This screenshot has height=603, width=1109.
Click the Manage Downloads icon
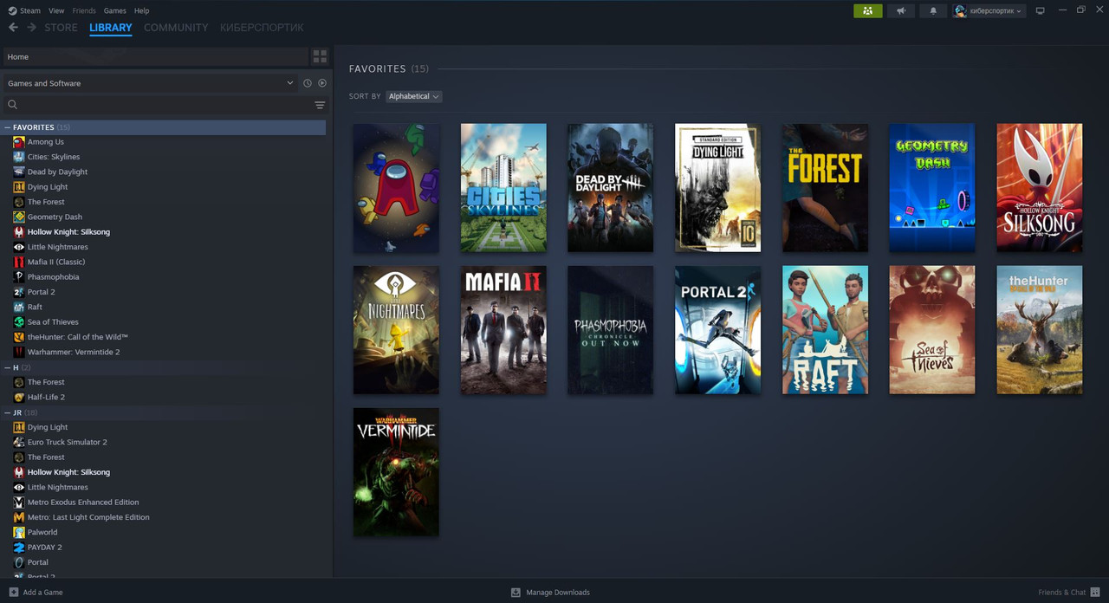[516, 593]
